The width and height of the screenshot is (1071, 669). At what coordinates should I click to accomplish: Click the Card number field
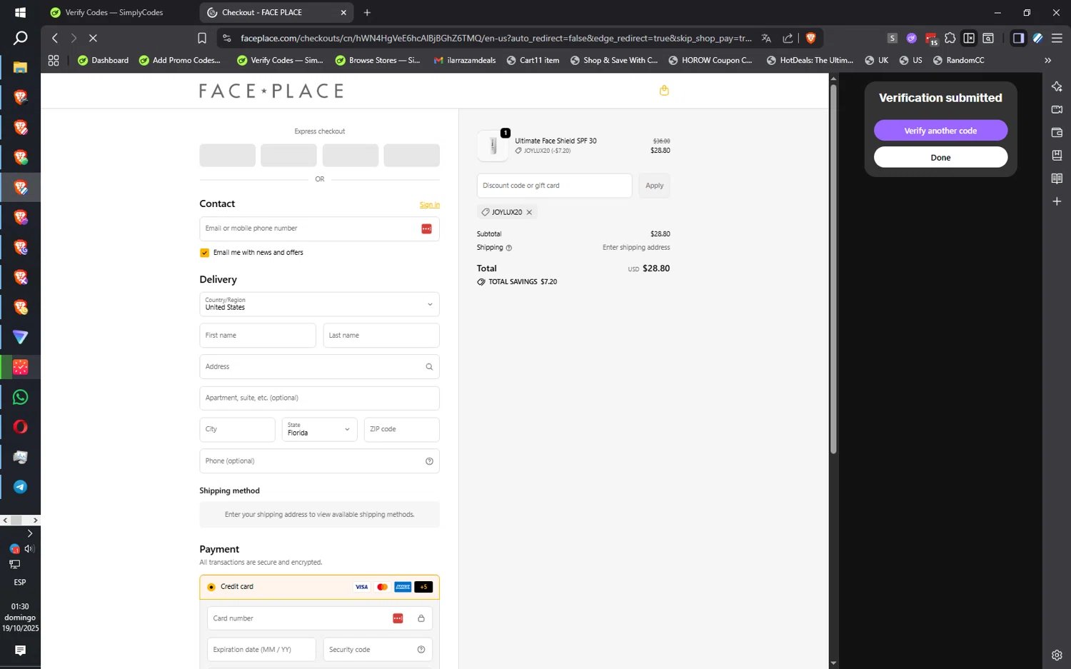coord(319,618)
